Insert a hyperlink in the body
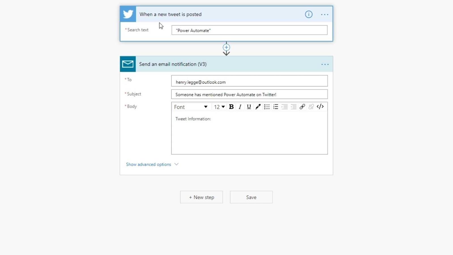The width and height of the screenshot is (453, 255). pos(302,107)
